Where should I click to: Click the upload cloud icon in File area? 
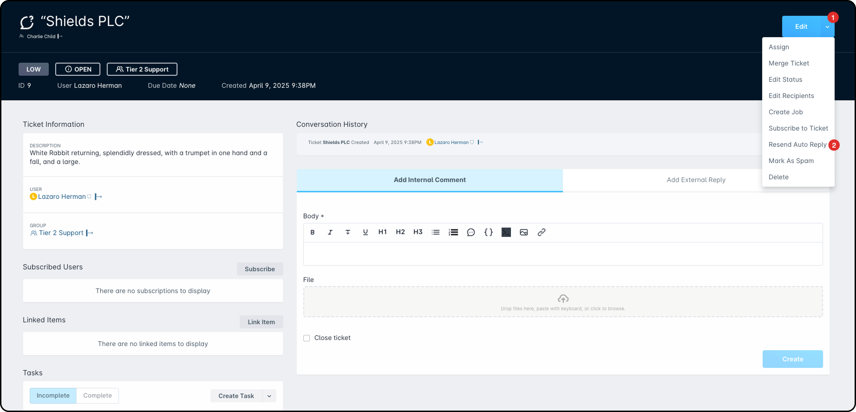[563, 299]
